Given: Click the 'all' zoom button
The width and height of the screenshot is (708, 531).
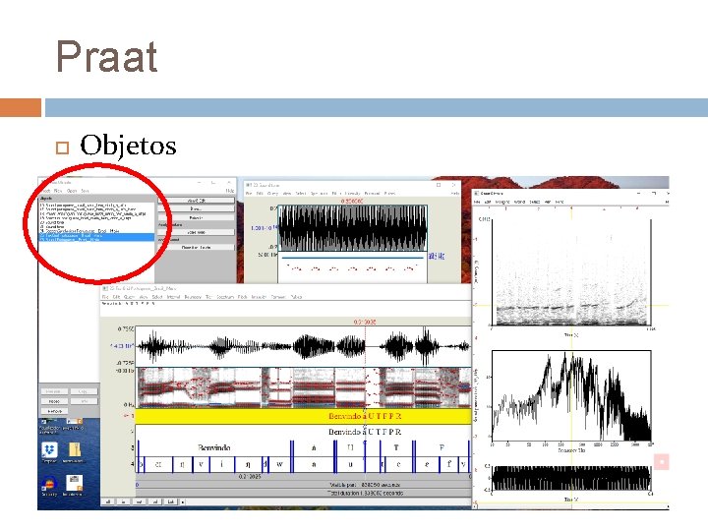Looking at the screenshot, I should (x=108, y=501).
